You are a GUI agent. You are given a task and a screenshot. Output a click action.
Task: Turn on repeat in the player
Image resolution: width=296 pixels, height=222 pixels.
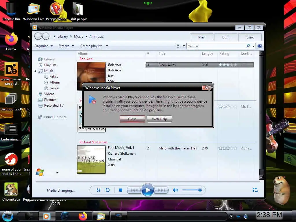click(x=108, y=190)
